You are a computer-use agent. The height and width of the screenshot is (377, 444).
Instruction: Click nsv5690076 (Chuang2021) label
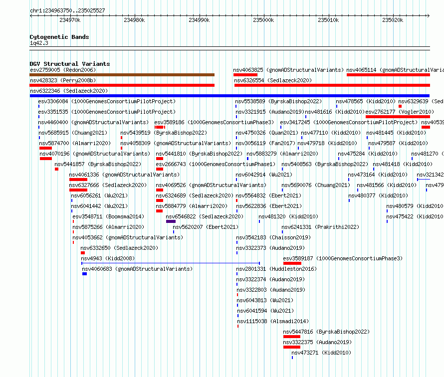click(x=316, y=185)
